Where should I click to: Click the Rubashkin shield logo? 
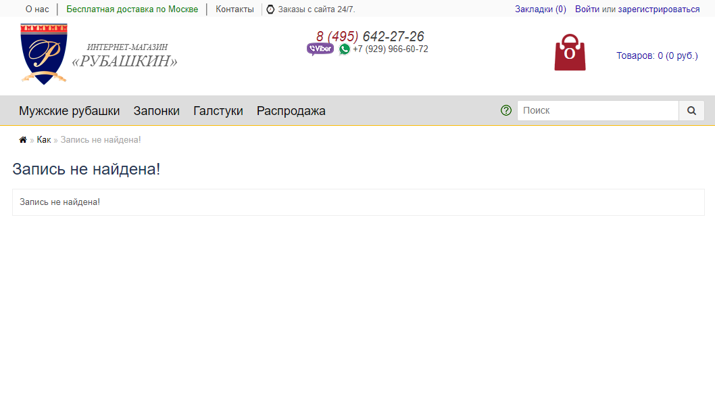44,53
